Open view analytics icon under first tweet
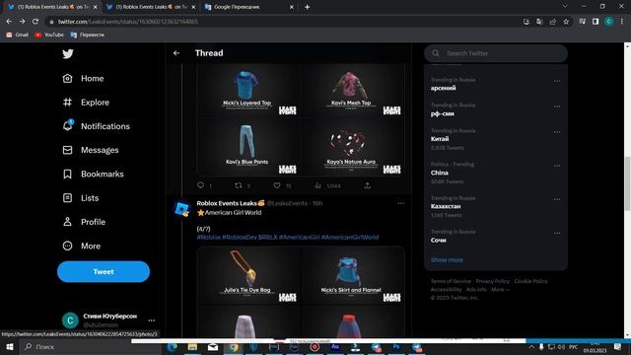This screenshot has width=631, height=355. pos(317,185)
